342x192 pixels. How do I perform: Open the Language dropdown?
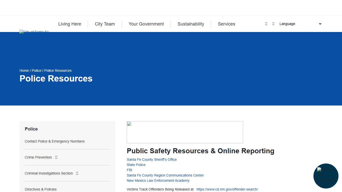300,24
